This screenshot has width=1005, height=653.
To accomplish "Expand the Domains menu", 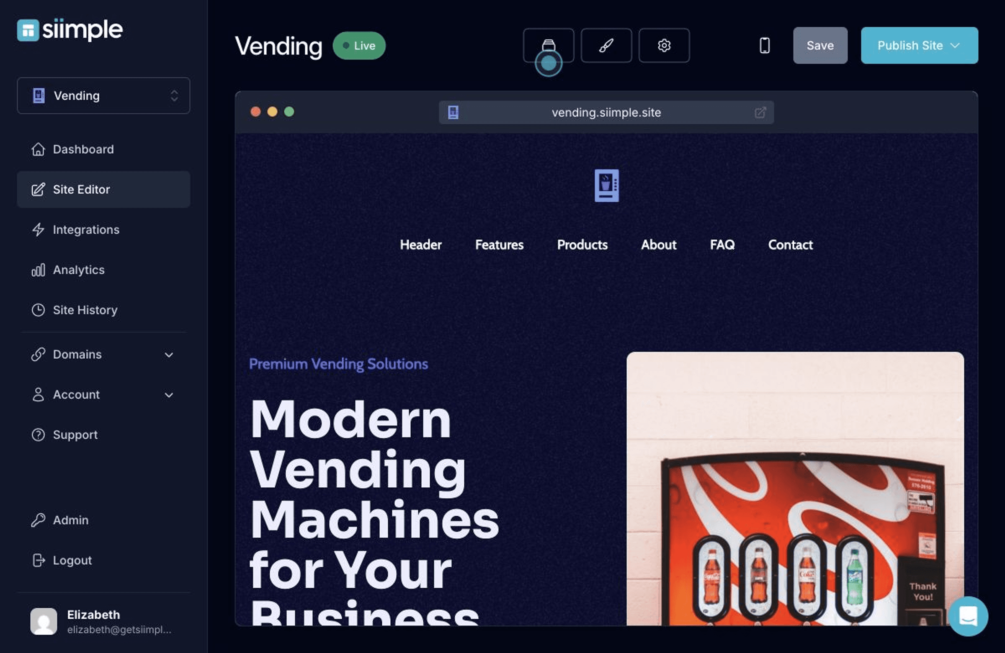I will 103,354.
